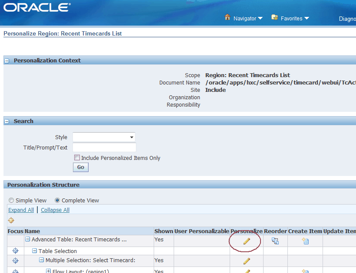Select the Simple View radio button
Screen dimensions: 356x273
[11, 200]
